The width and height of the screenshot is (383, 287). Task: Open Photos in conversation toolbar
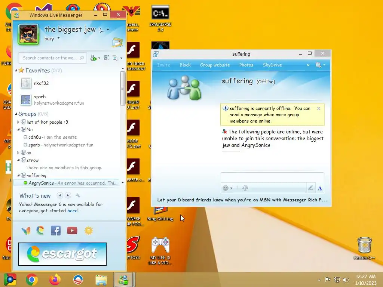[246, 65]
